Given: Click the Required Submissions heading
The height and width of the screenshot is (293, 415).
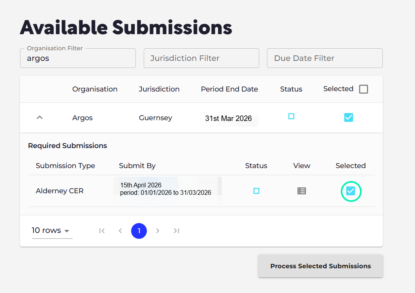Looking at the screenshot, I should point(68,146).
